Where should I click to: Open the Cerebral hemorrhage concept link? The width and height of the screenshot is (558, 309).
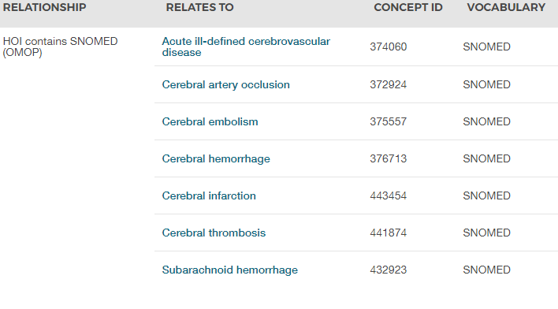pyautogui.click(x=216, y=158)
